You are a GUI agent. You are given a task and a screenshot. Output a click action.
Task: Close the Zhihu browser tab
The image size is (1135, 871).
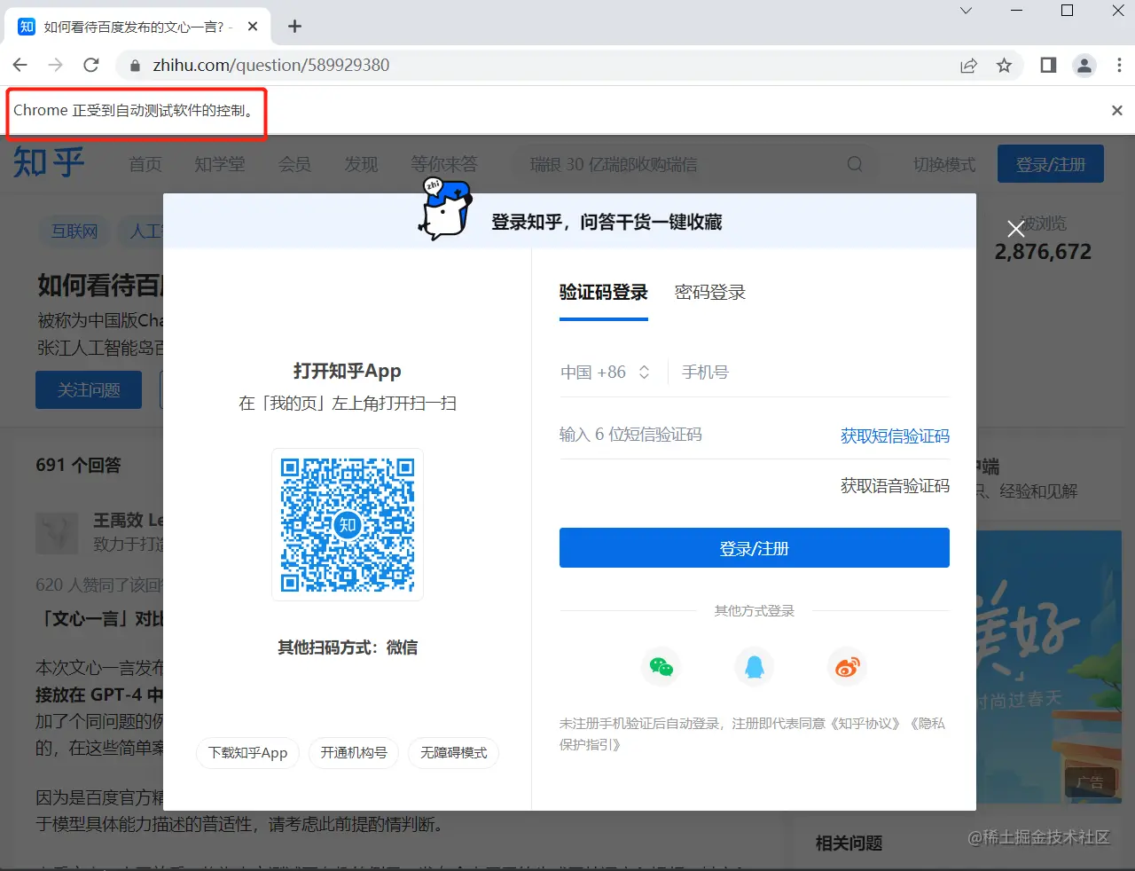click(253, 27)
